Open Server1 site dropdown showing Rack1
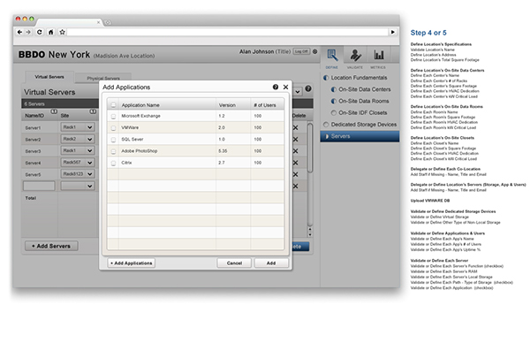This screenshot has height=343, width=530. (x=78, y=127)
